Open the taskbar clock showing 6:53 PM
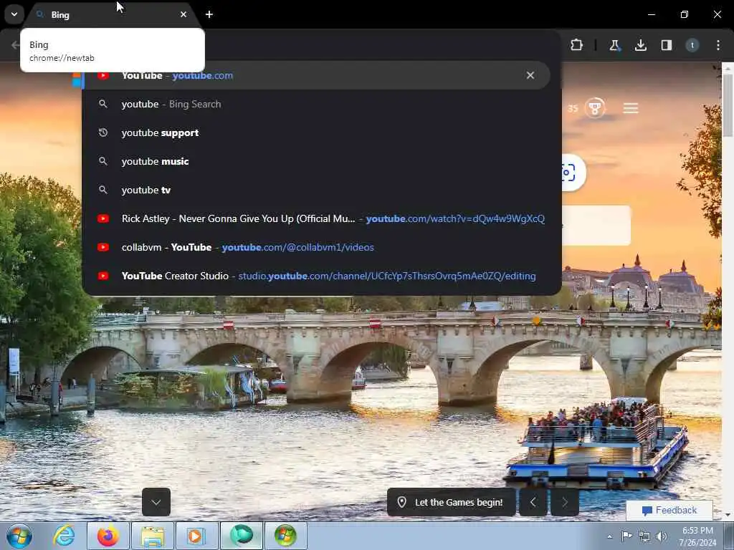 (697, 536)
